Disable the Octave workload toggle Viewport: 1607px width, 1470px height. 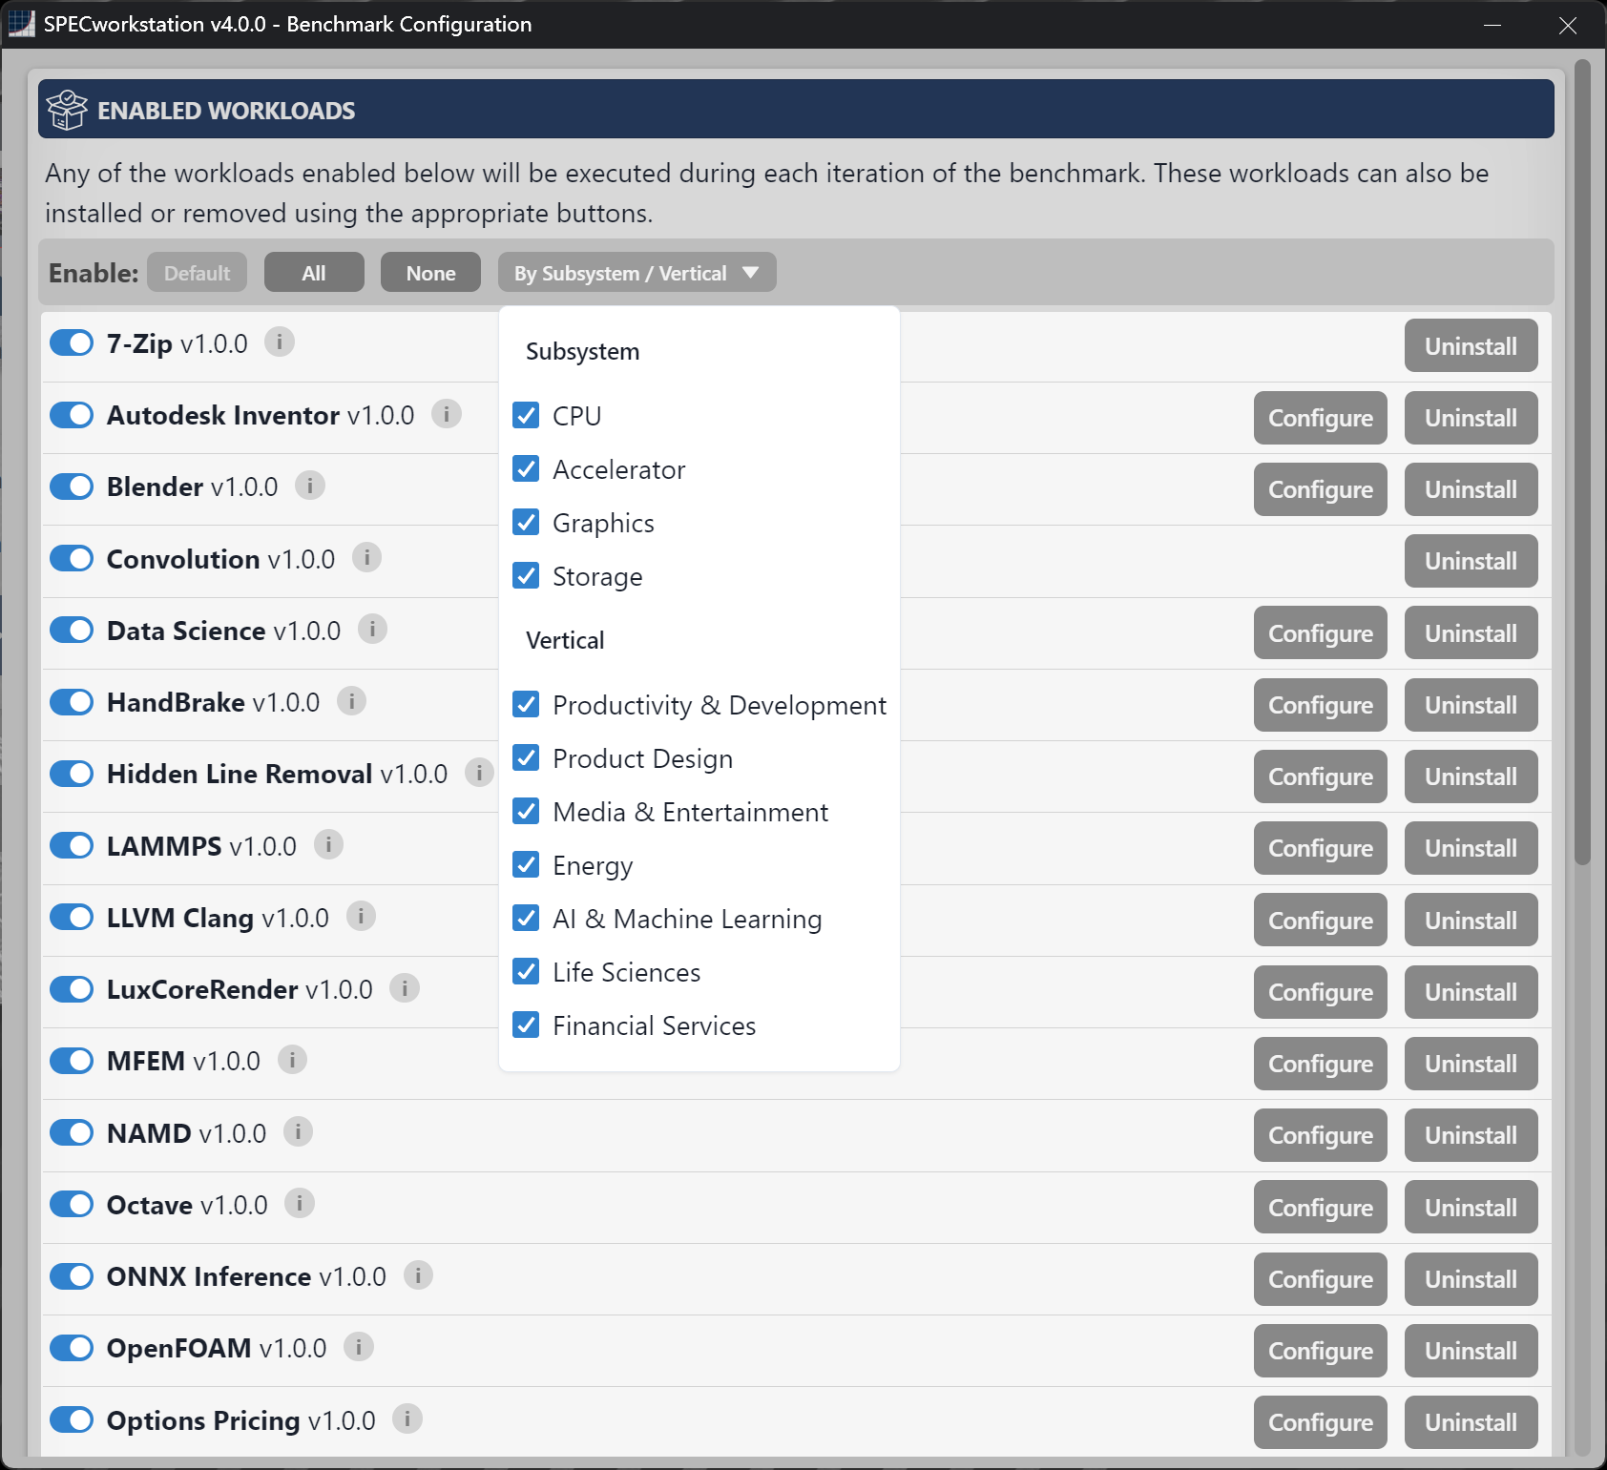[x=72, y=1205]
